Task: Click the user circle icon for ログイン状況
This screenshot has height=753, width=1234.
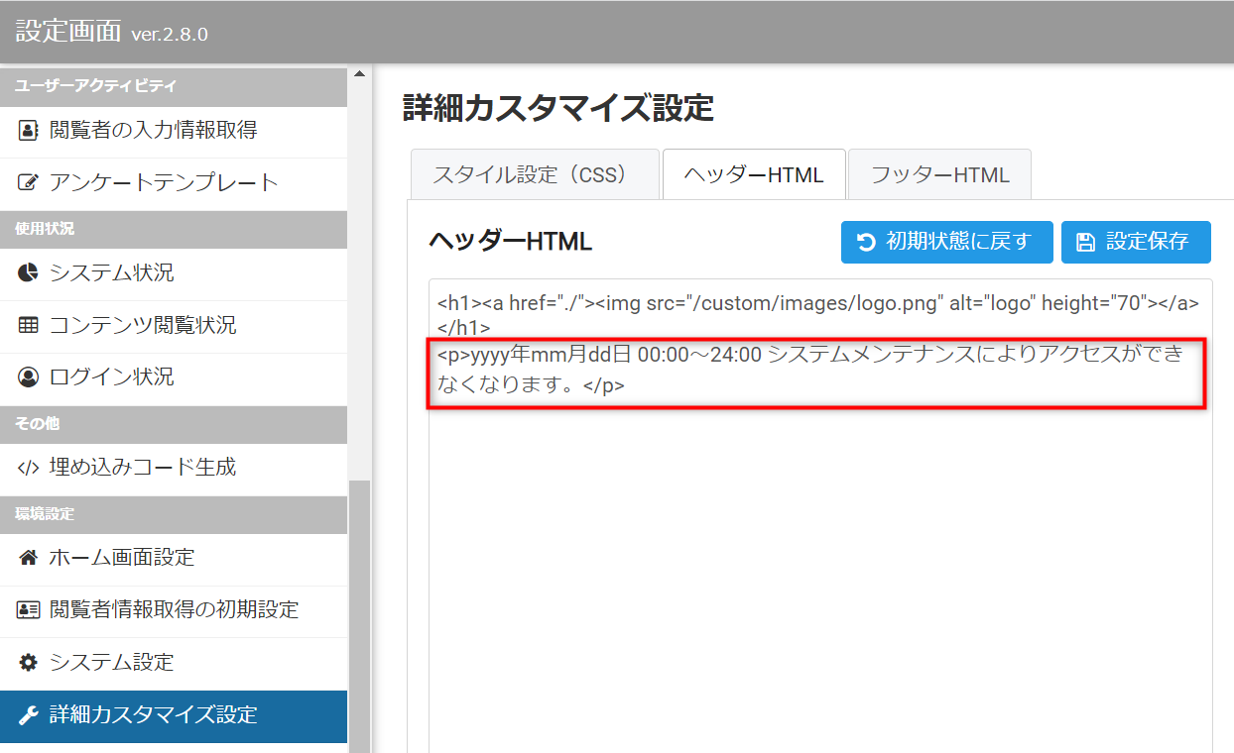Action: click(29, 377)
